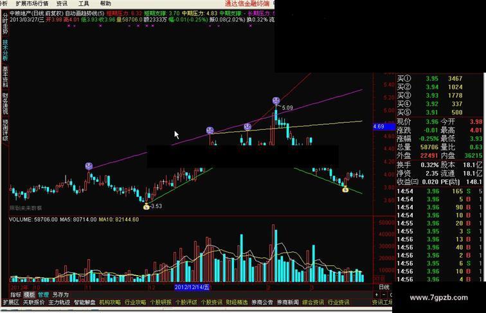The image size is (486, 313).
Task: Open the 个股评级 bottom tab
Action: (x=186, y=302)
